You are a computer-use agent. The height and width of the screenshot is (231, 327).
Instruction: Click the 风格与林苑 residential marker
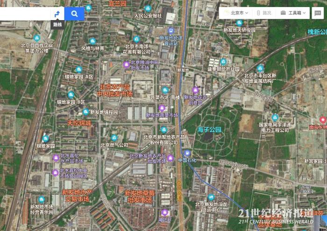point(92,41)
